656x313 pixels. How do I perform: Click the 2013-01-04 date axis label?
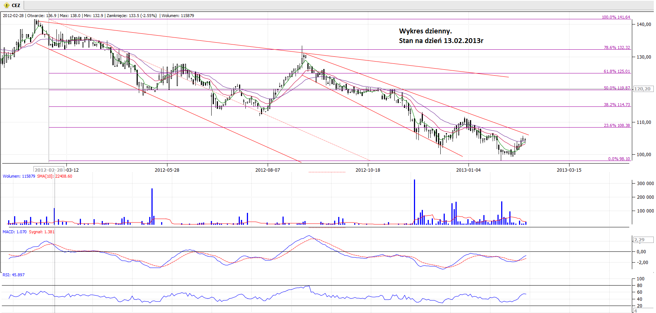pos(469,170)
